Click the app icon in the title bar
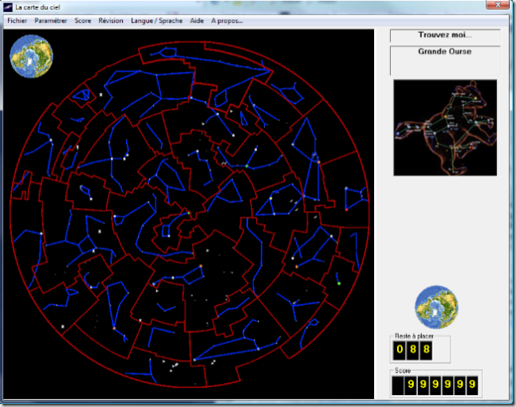Viewport: 516px width, 407px height. 7,6
